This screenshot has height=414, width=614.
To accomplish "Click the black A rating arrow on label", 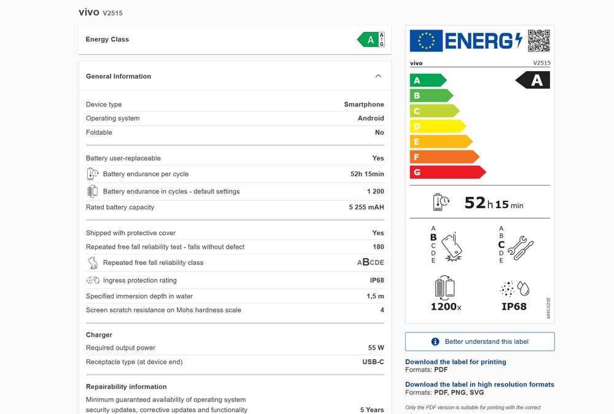I will (x=533, y=80).
